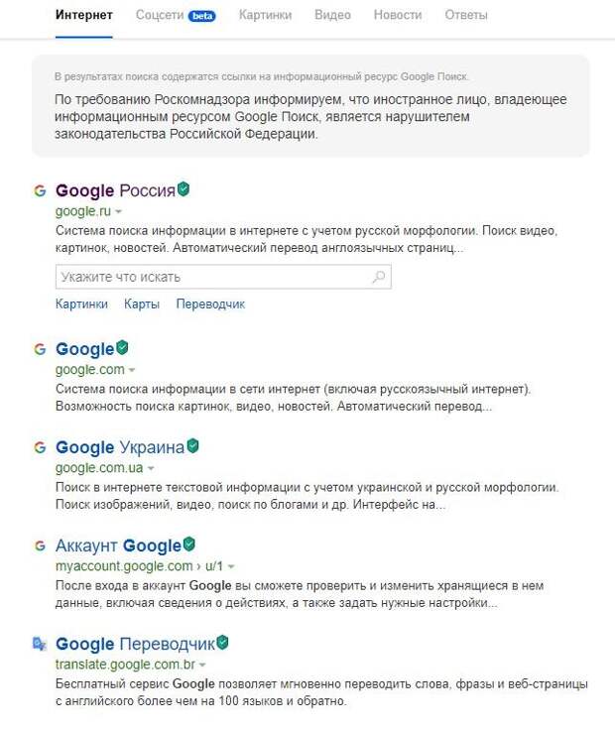615x730 pixels.
Task: Open the Переводчик quick link under Google Россия
Action: (x=210, y=304)
